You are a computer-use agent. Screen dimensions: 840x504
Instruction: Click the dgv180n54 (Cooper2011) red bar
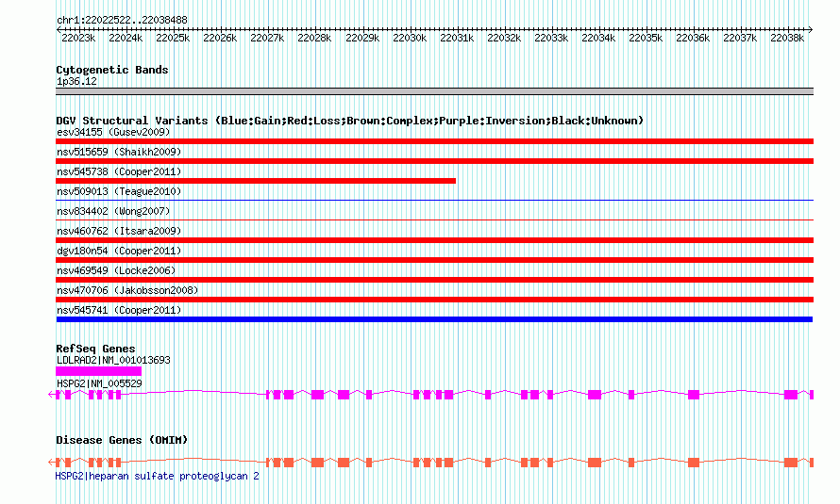[x=434, y=260]
